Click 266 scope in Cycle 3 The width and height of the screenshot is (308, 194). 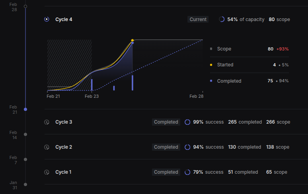point(278,122)
